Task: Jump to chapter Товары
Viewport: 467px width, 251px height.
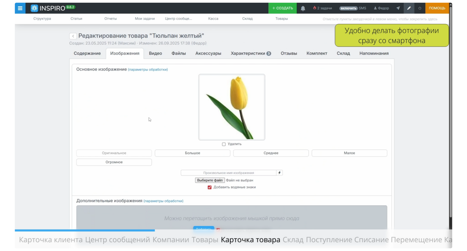Action: (x=205, y=240)
